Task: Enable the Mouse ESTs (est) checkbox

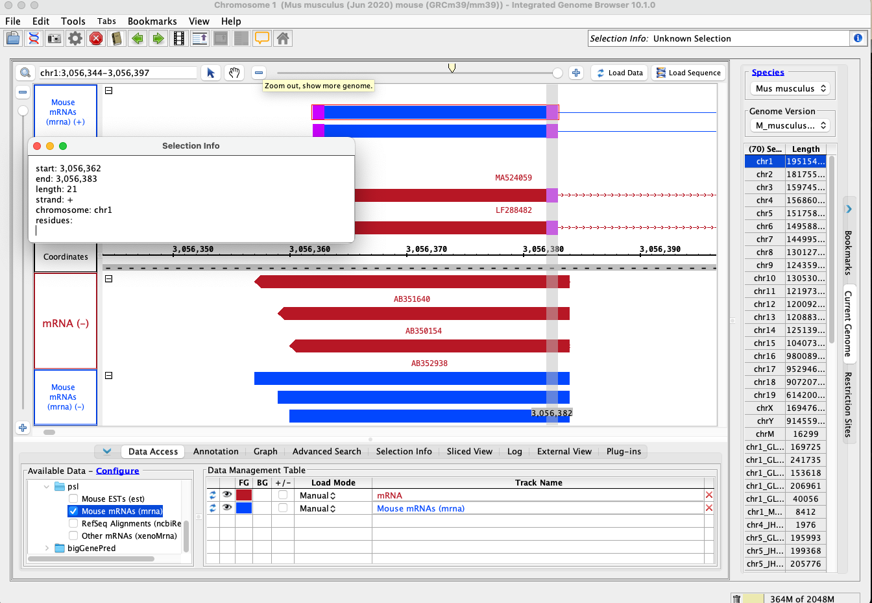Action: pos(73,498)
